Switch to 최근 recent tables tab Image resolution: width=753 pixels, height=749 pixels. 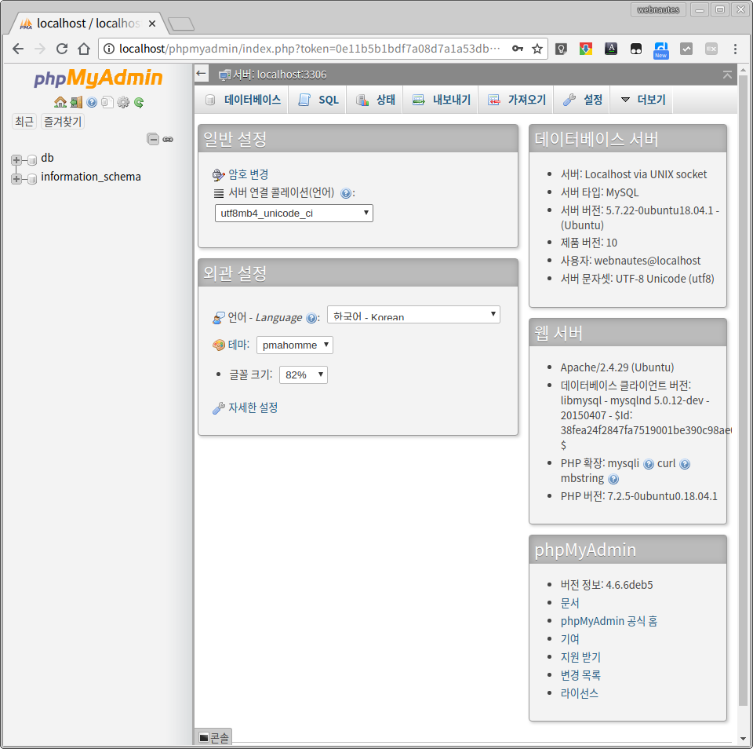24,122
